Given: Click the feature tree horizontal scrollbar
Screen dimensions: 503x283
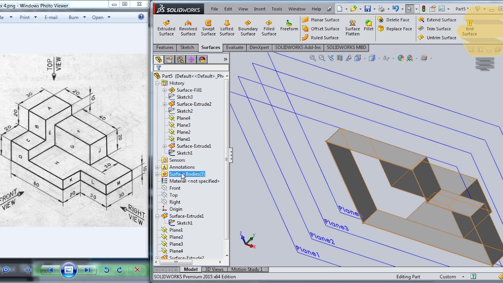Looking at the screenshot, I should point(176,262).
